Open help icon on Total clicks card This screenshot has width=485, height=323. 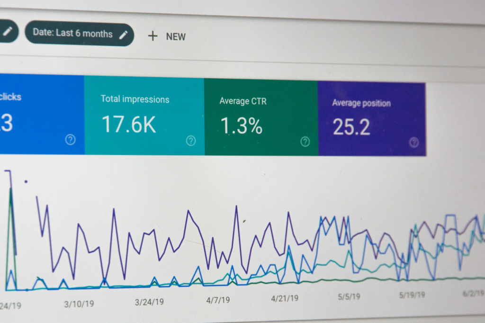click(71, 140)
